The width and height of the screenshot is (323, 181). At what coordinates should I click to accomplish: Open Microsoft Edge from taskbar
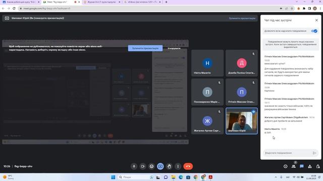point(181,177)
